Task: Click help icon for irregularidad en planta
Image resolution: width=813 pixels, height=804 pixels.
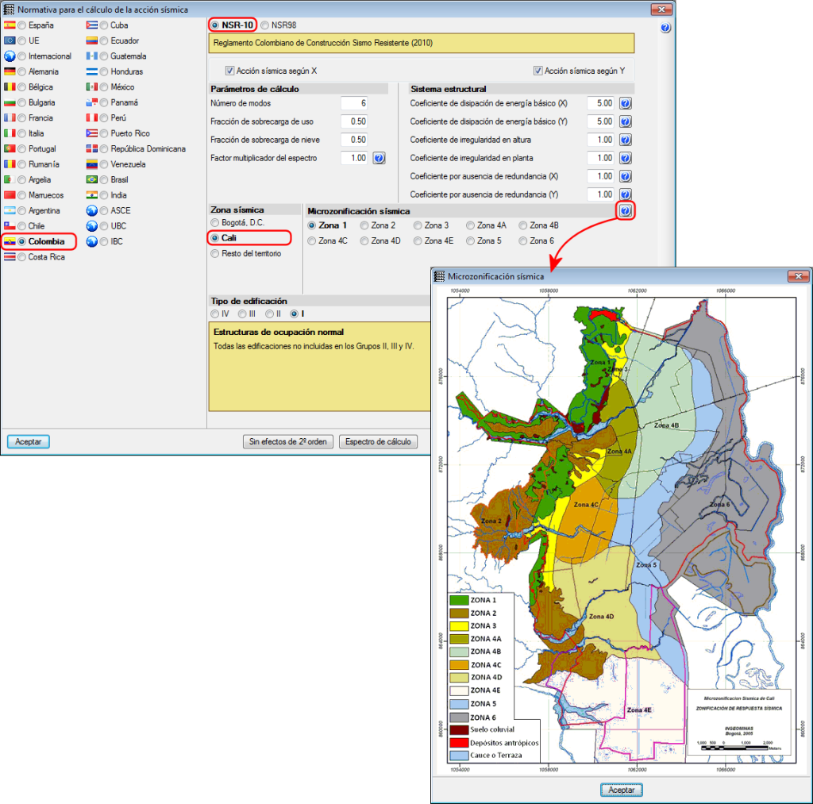Action: coord(625,158)
